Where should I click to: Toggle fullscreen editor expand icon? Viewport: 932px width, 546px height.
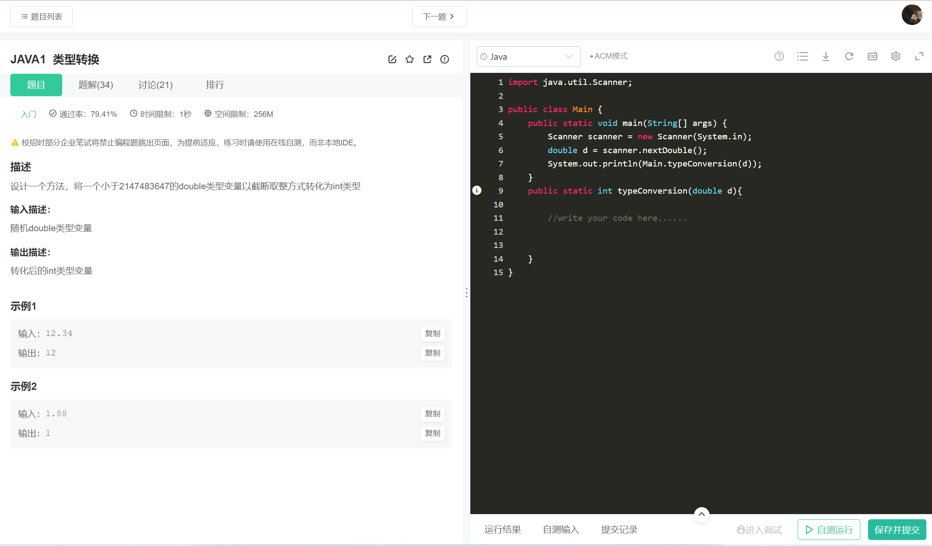pyautogui.click(x=919, y=56)
